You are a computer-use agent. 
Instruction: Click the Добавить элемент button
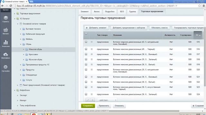tap(97, 28)
